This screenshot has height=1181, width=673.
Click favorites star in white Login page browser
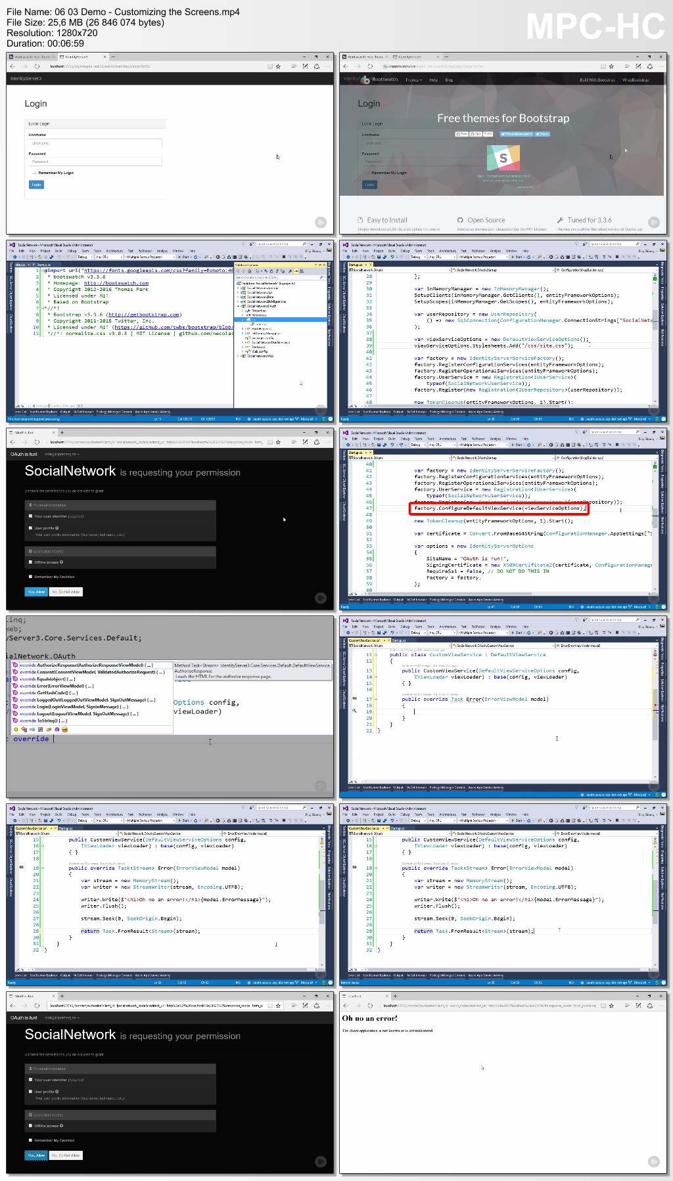pyautogui.click(x=279, y=66)
